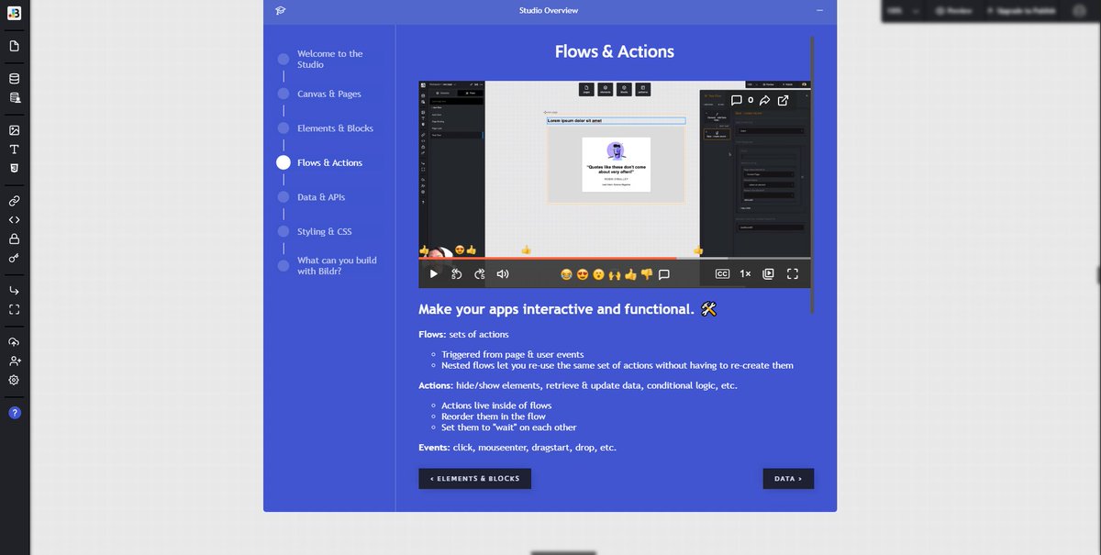1101x555 pixels.
Task: Click the step circle beside Canvas & Pages
Action: tap(284, 94)
